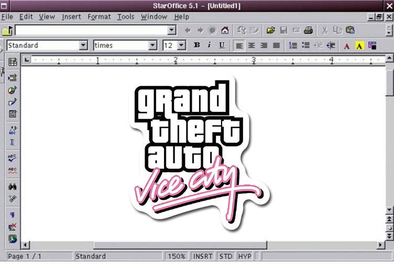Justify text alignment
Screen dimensions: 394x273
(277, 46)
